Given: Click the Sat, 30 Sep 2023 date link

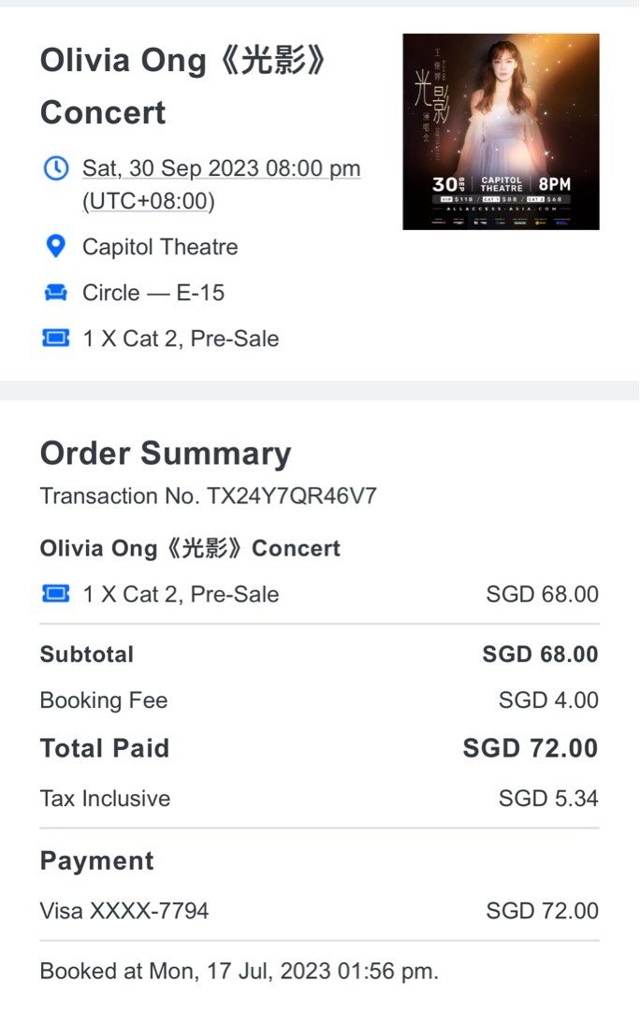Looking at the screenshot, I should pyautogui.click(x=222, y=168).
